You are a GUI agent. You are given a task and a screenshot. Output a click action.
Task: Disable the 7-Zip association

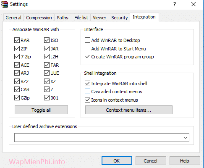tap(17, 57)
